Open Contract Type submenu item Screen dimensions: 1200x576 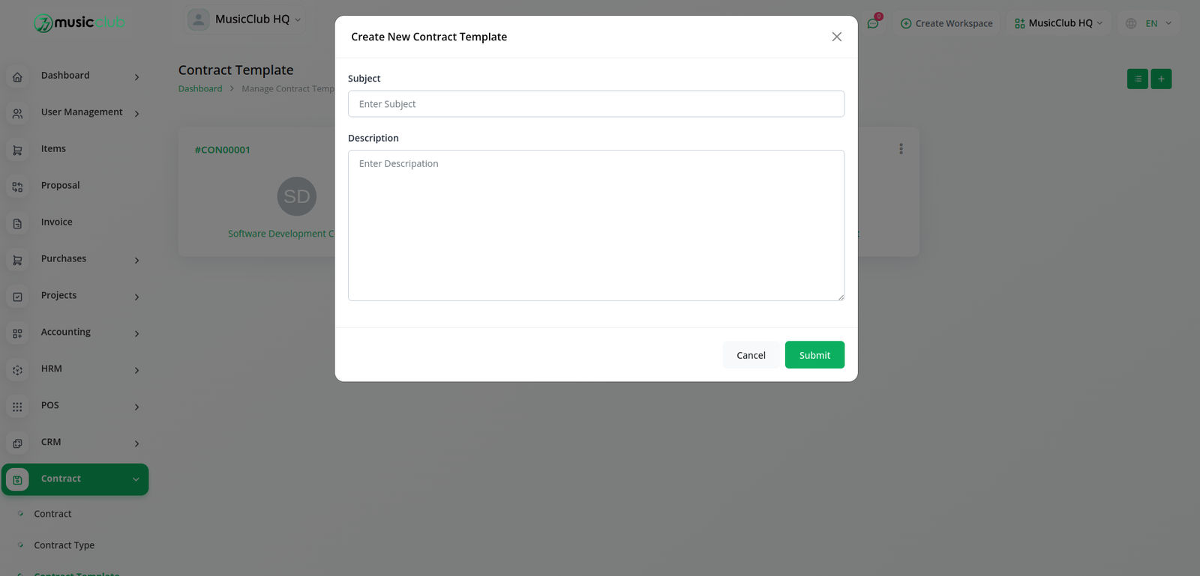point(64,545)
